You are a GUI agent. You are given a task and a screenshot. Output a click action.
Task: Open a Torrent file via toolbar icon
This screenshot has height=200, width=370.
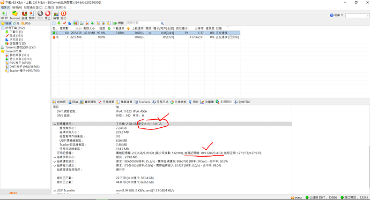coord(14,15)
